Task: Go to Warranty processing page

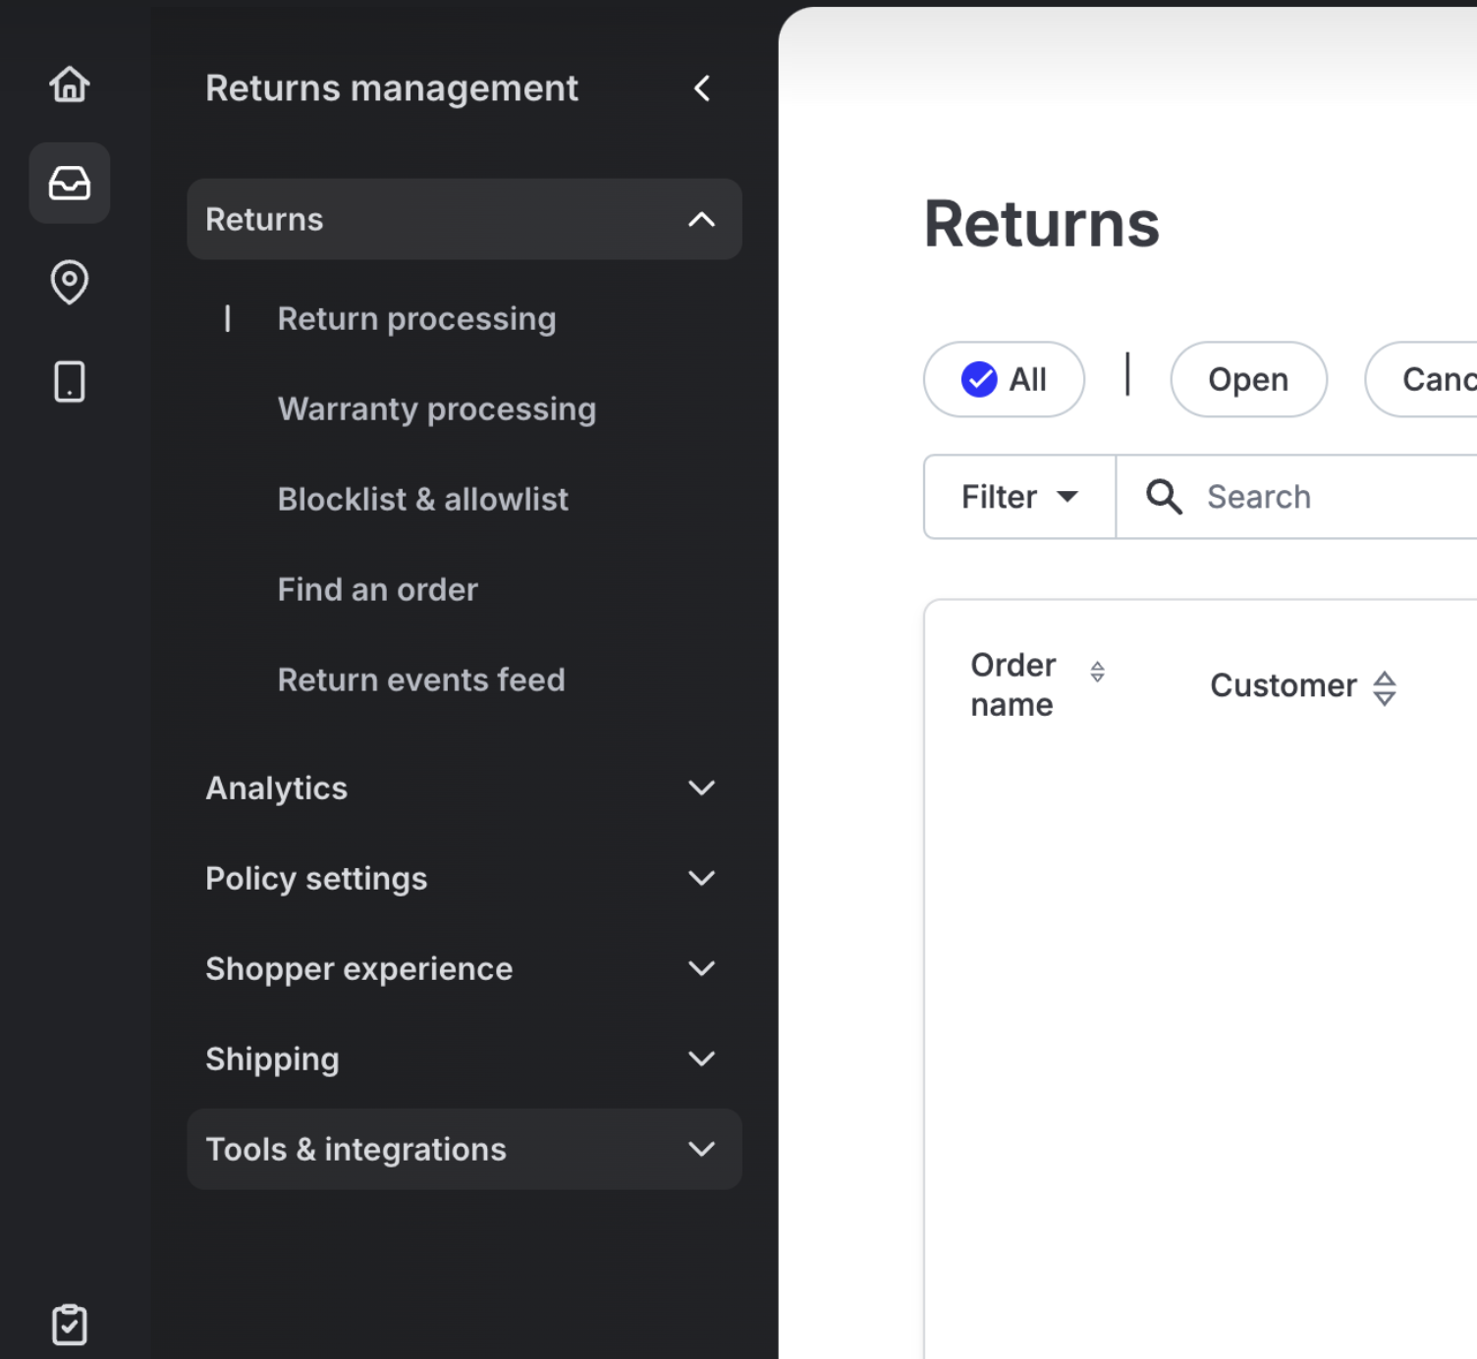Action: 436,409
